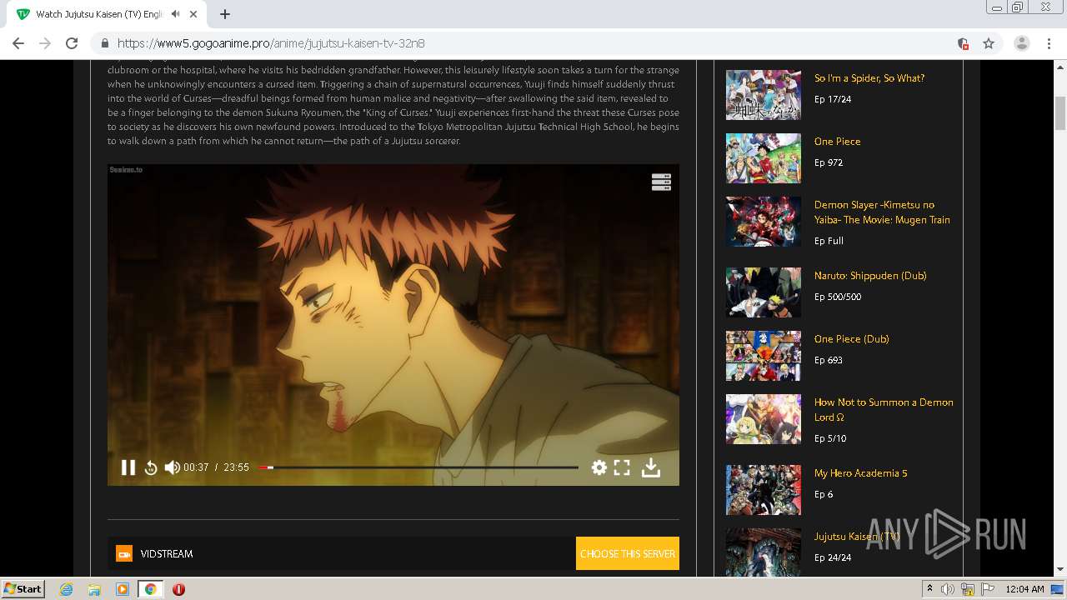Click the address bar URL
This screenshot has width=1067, height=600.
click(x=271, y=43)
